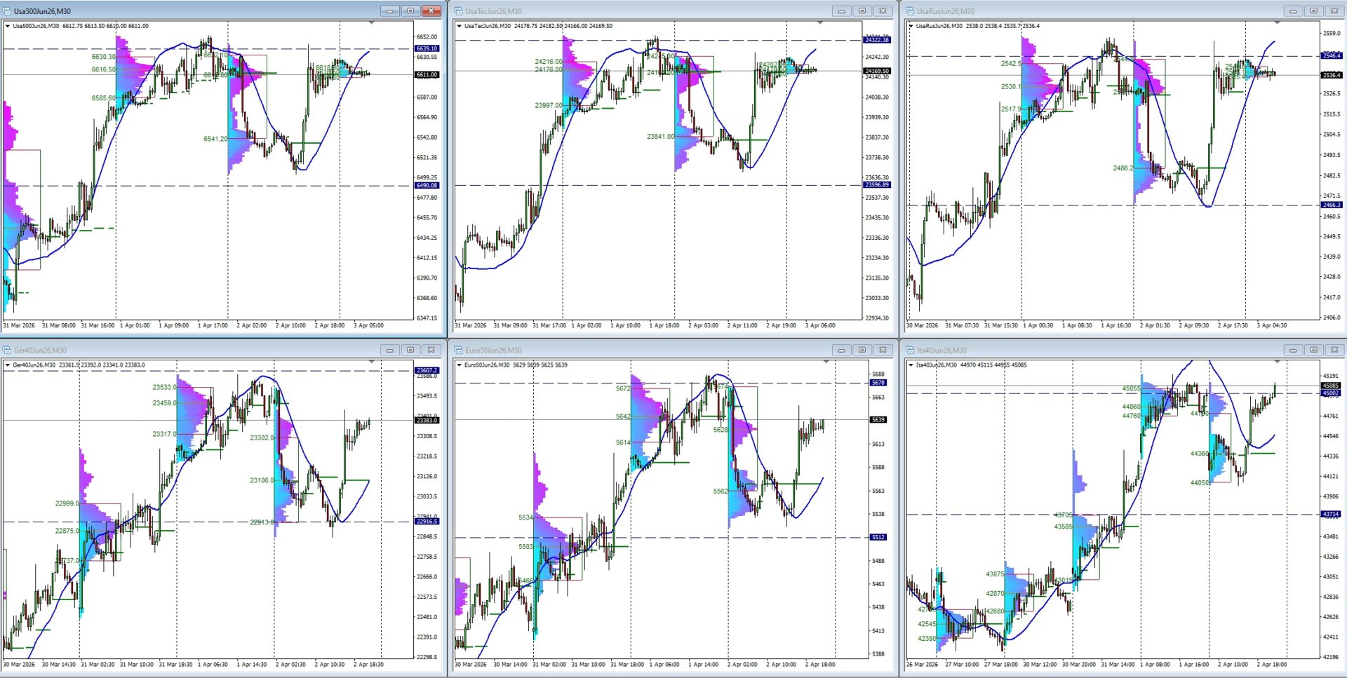
Task: Click the Ger40Jun26 chart window icon
Action: coord(7,350)
